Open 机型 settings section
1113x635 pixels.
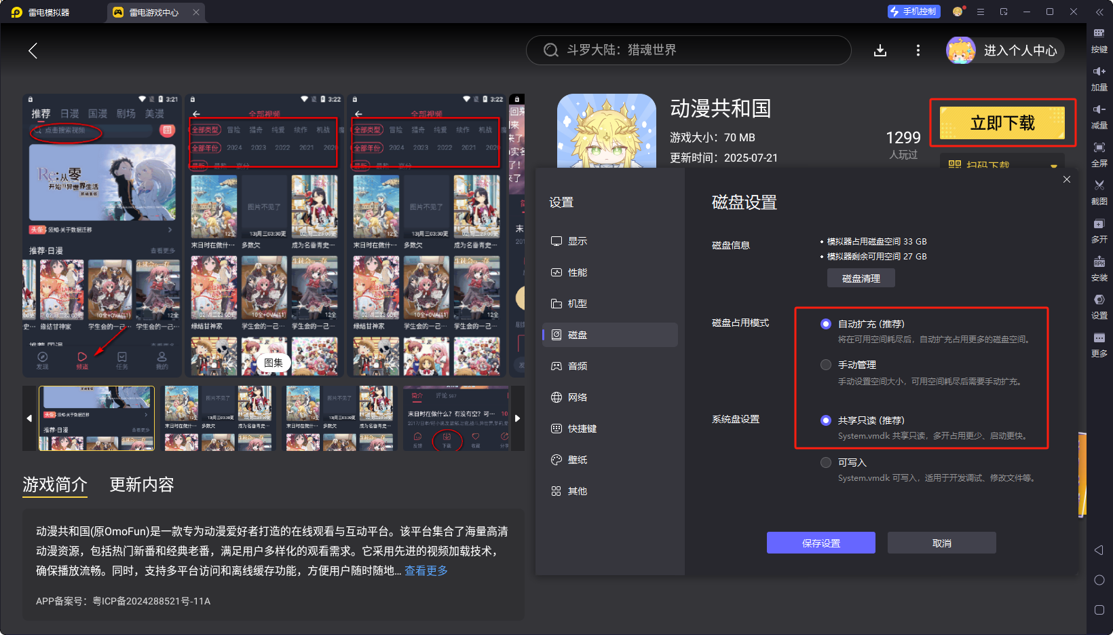(x=609, y=304)
